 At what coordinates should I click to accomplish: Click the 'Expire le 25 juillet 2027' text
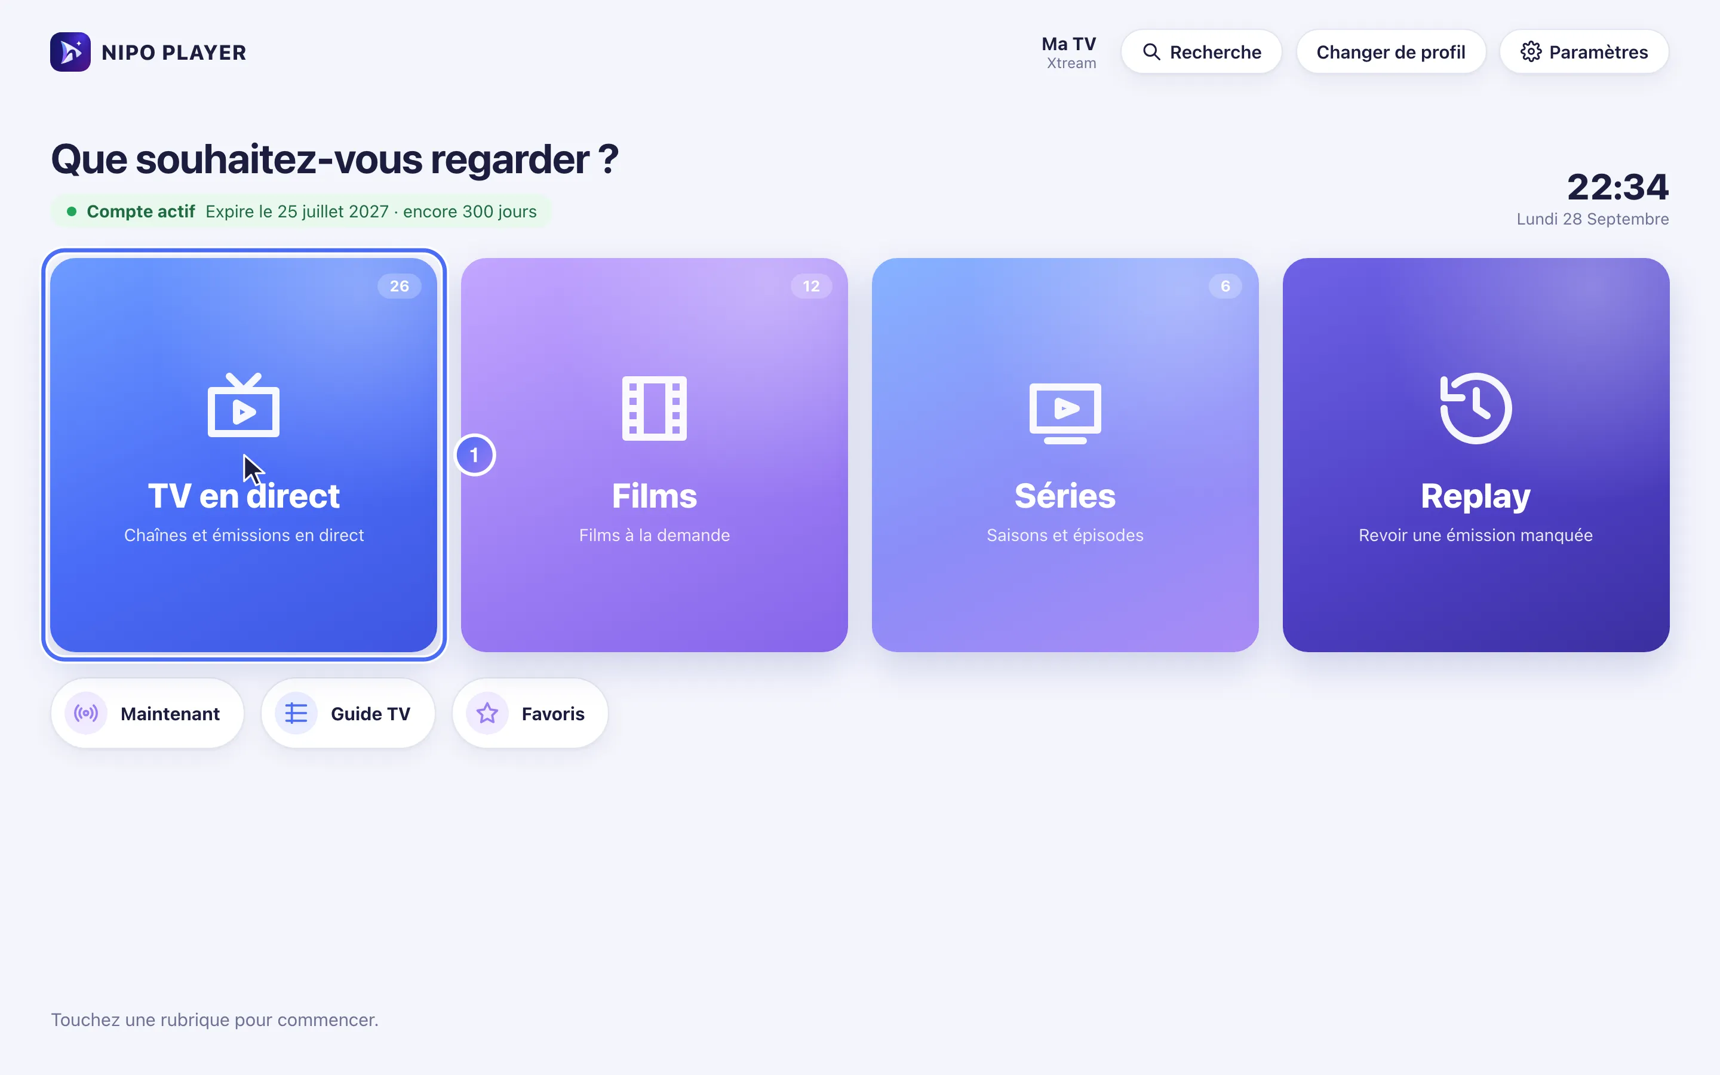(297, 212)
